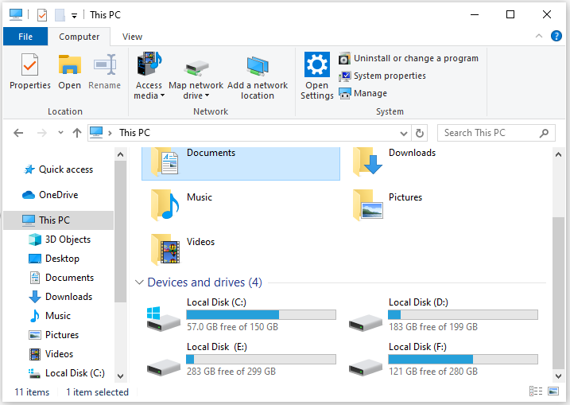Click the C: drive usage bar
Screen dimensions: 570x405
261,315
